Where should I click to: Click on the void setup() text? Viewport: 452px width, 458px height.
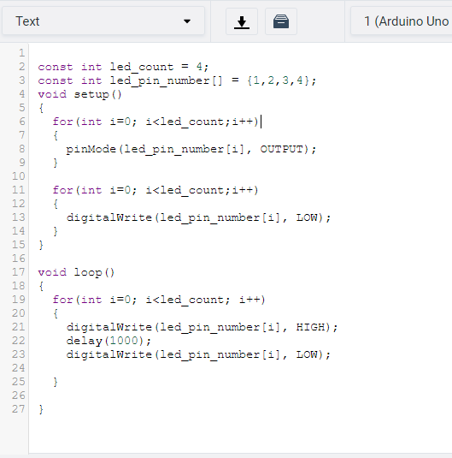pos(79,94)
